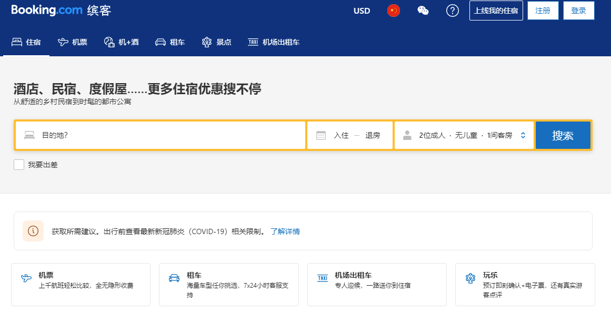This screenshot has width=611, height=313.
Task: Click the calendar icon for check-in dates
Action: click(320, 135)
